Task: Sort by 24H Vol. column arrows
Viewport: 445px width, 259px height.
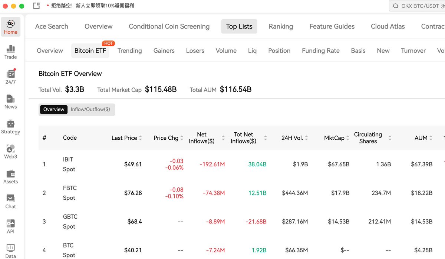Action: tap(306, 138)
